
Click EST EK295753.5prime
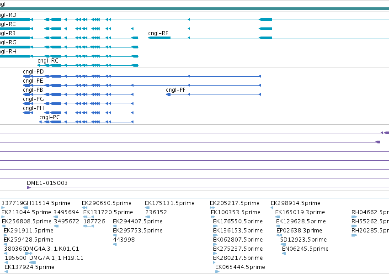tap(138, 231)
